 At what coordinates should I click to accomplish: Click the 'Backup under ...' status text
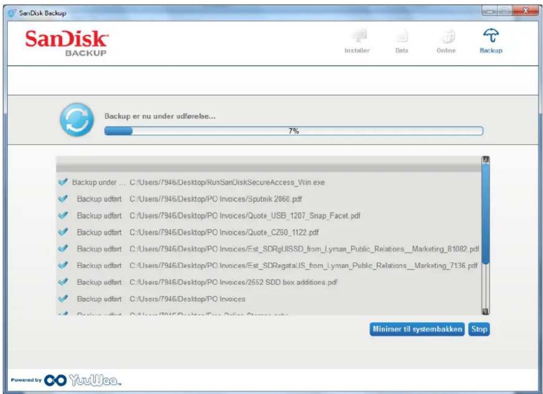pos(98,183)
